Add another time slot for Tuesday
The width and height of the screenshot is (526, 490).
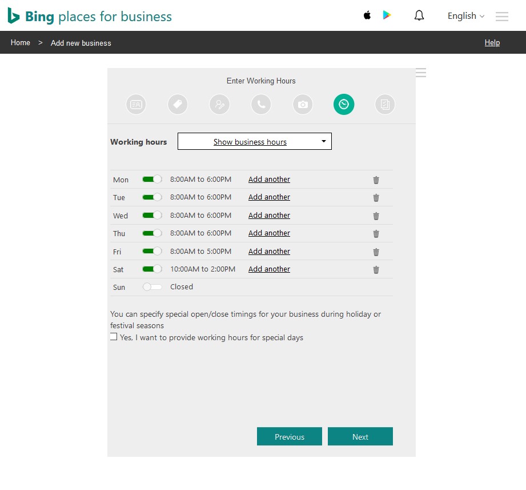269,197
